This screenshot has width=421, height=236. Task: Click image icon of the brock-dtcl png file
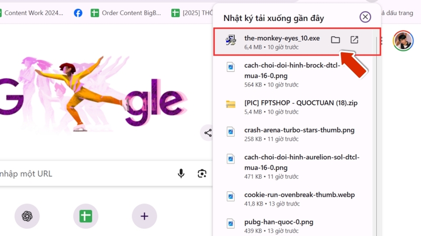[x=230, y=67]
